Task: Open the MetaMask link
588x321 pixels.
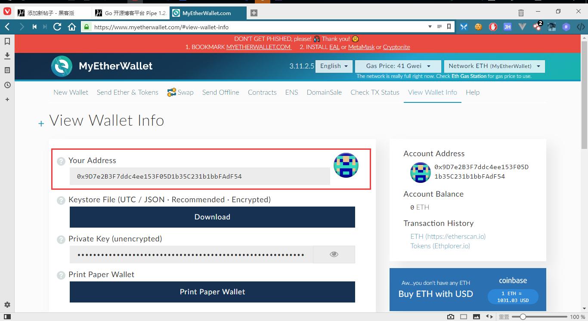Action: click(x=361, y=47)
